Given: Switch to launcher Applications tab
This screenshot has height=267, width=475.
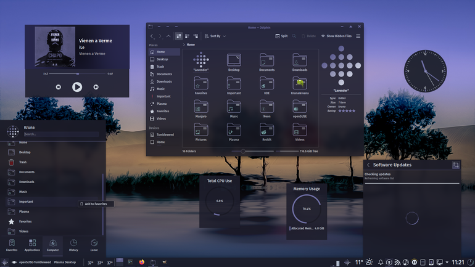Looking at the screenshot, I should click(x=32, y=245).
